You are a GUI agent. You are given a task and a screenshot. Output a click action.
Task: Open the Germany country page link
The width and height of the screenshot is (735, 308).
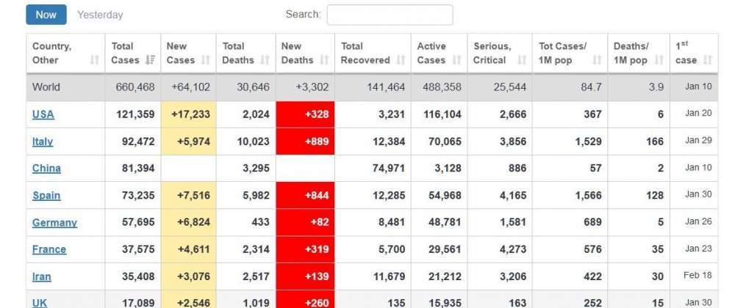click(x=54, y=222)
